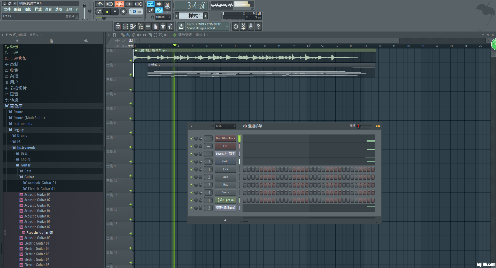
Task: Open the mixer window from toolbar
Action: tap(148, 27)
